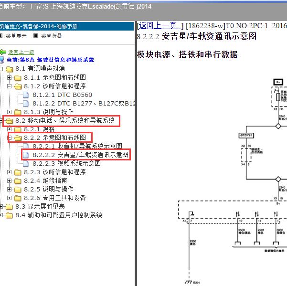
Task: Open page 8.1.2.2 DTC B1277、B127C
Action: (84, 104)
